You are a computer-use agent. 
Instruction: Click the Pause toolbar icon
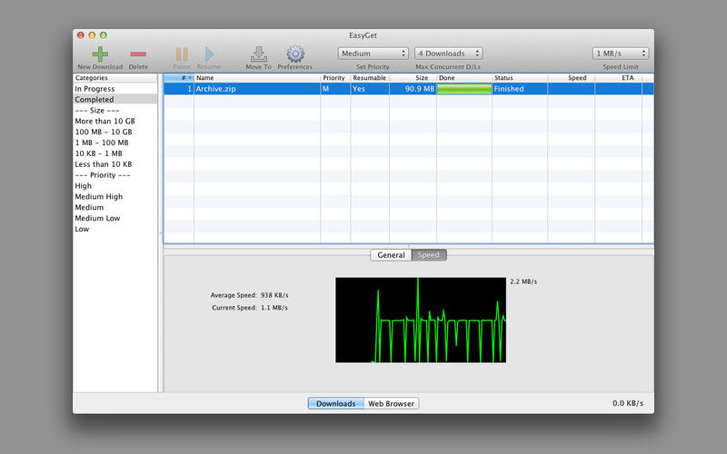(x=182, y=54)
